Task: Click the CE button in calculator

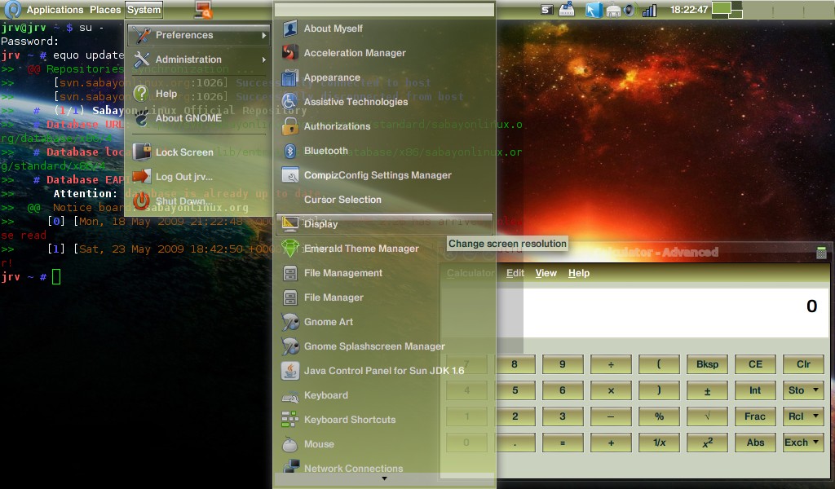Action: tap(755, 364)
